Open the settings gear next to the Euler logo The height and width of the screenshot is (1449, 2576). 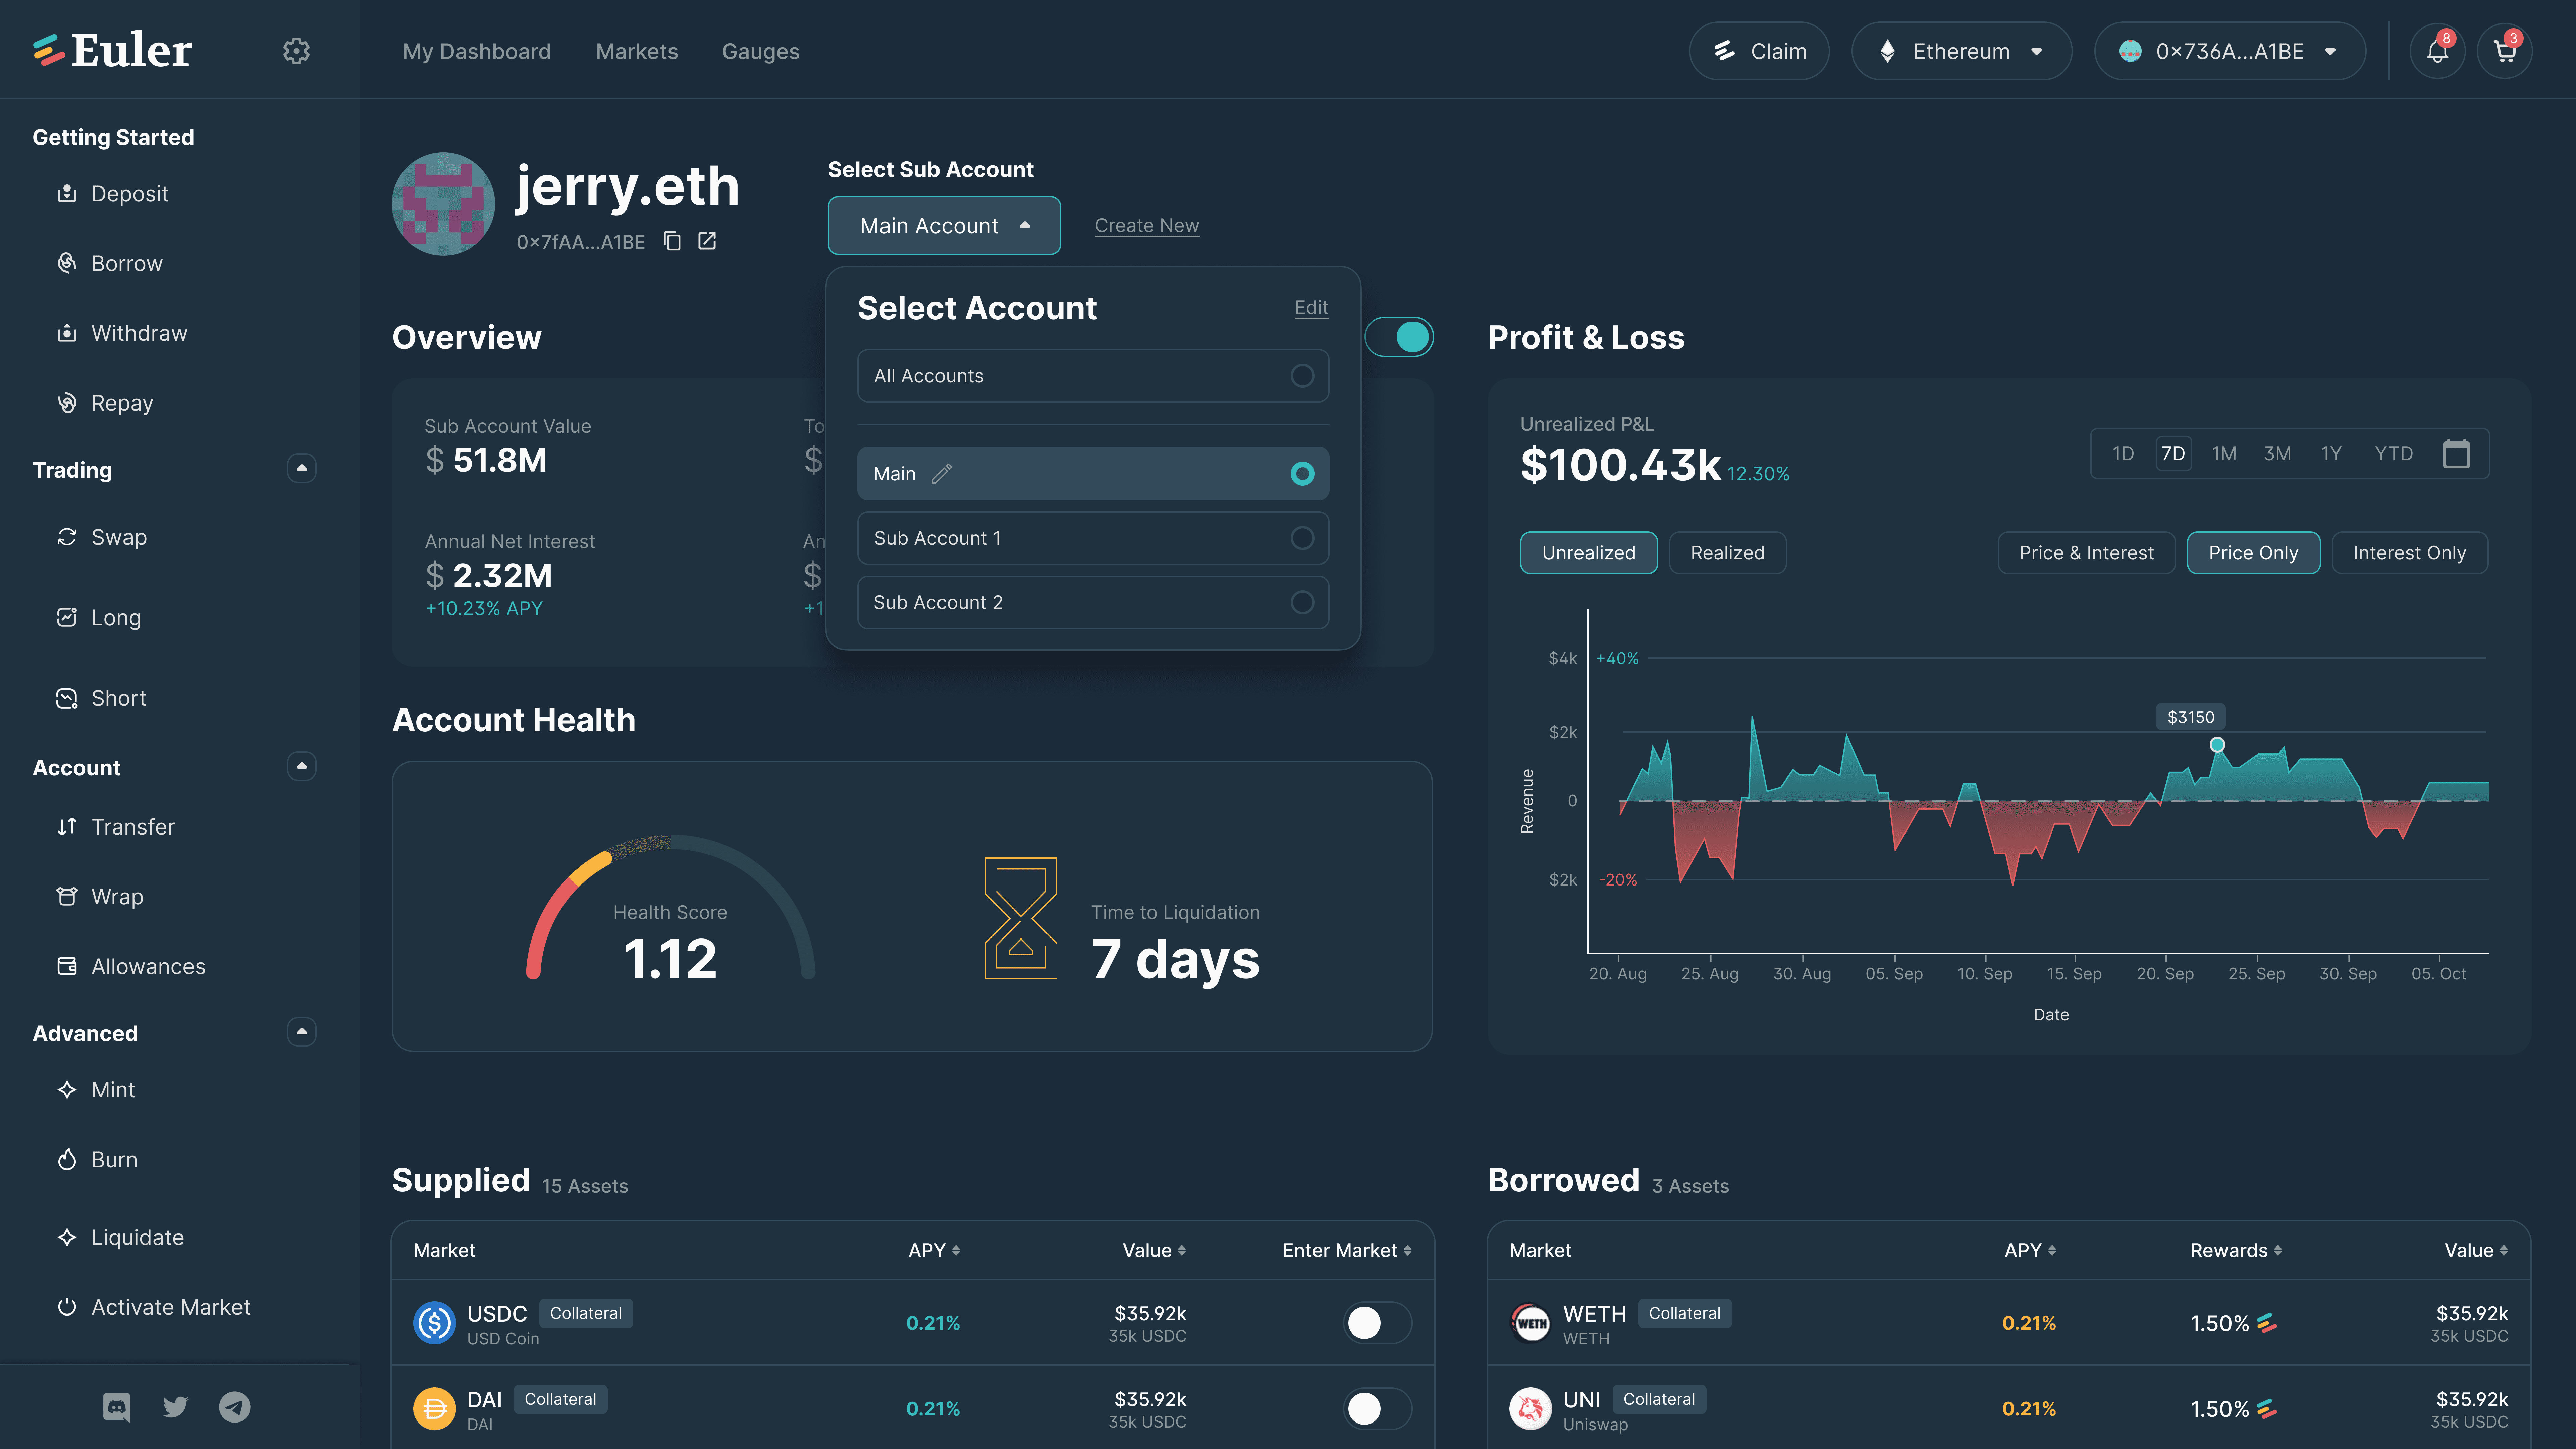click(296, 51)
